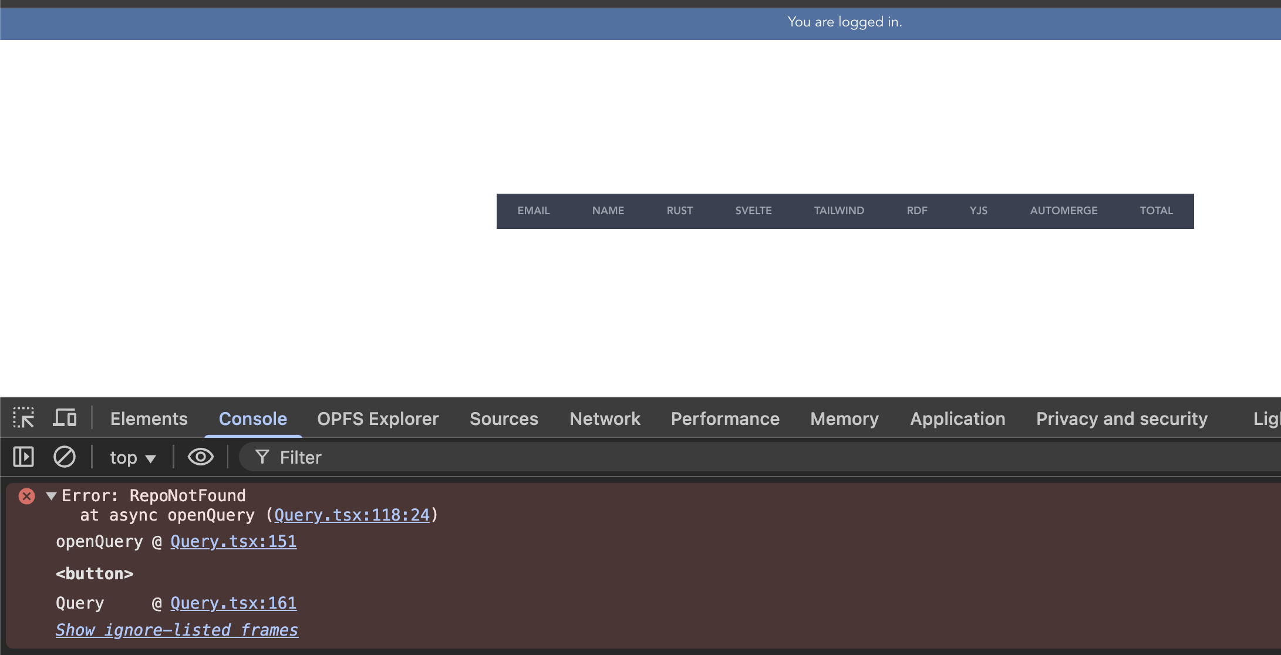Viewport: 1281px width, 655px height.
Task: Click the eye live expression icon
Action: click(200, 457)
